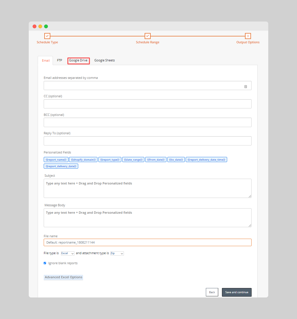The image size is (297, 319).
Task: Select the Email tab
Action: point(46,61)
